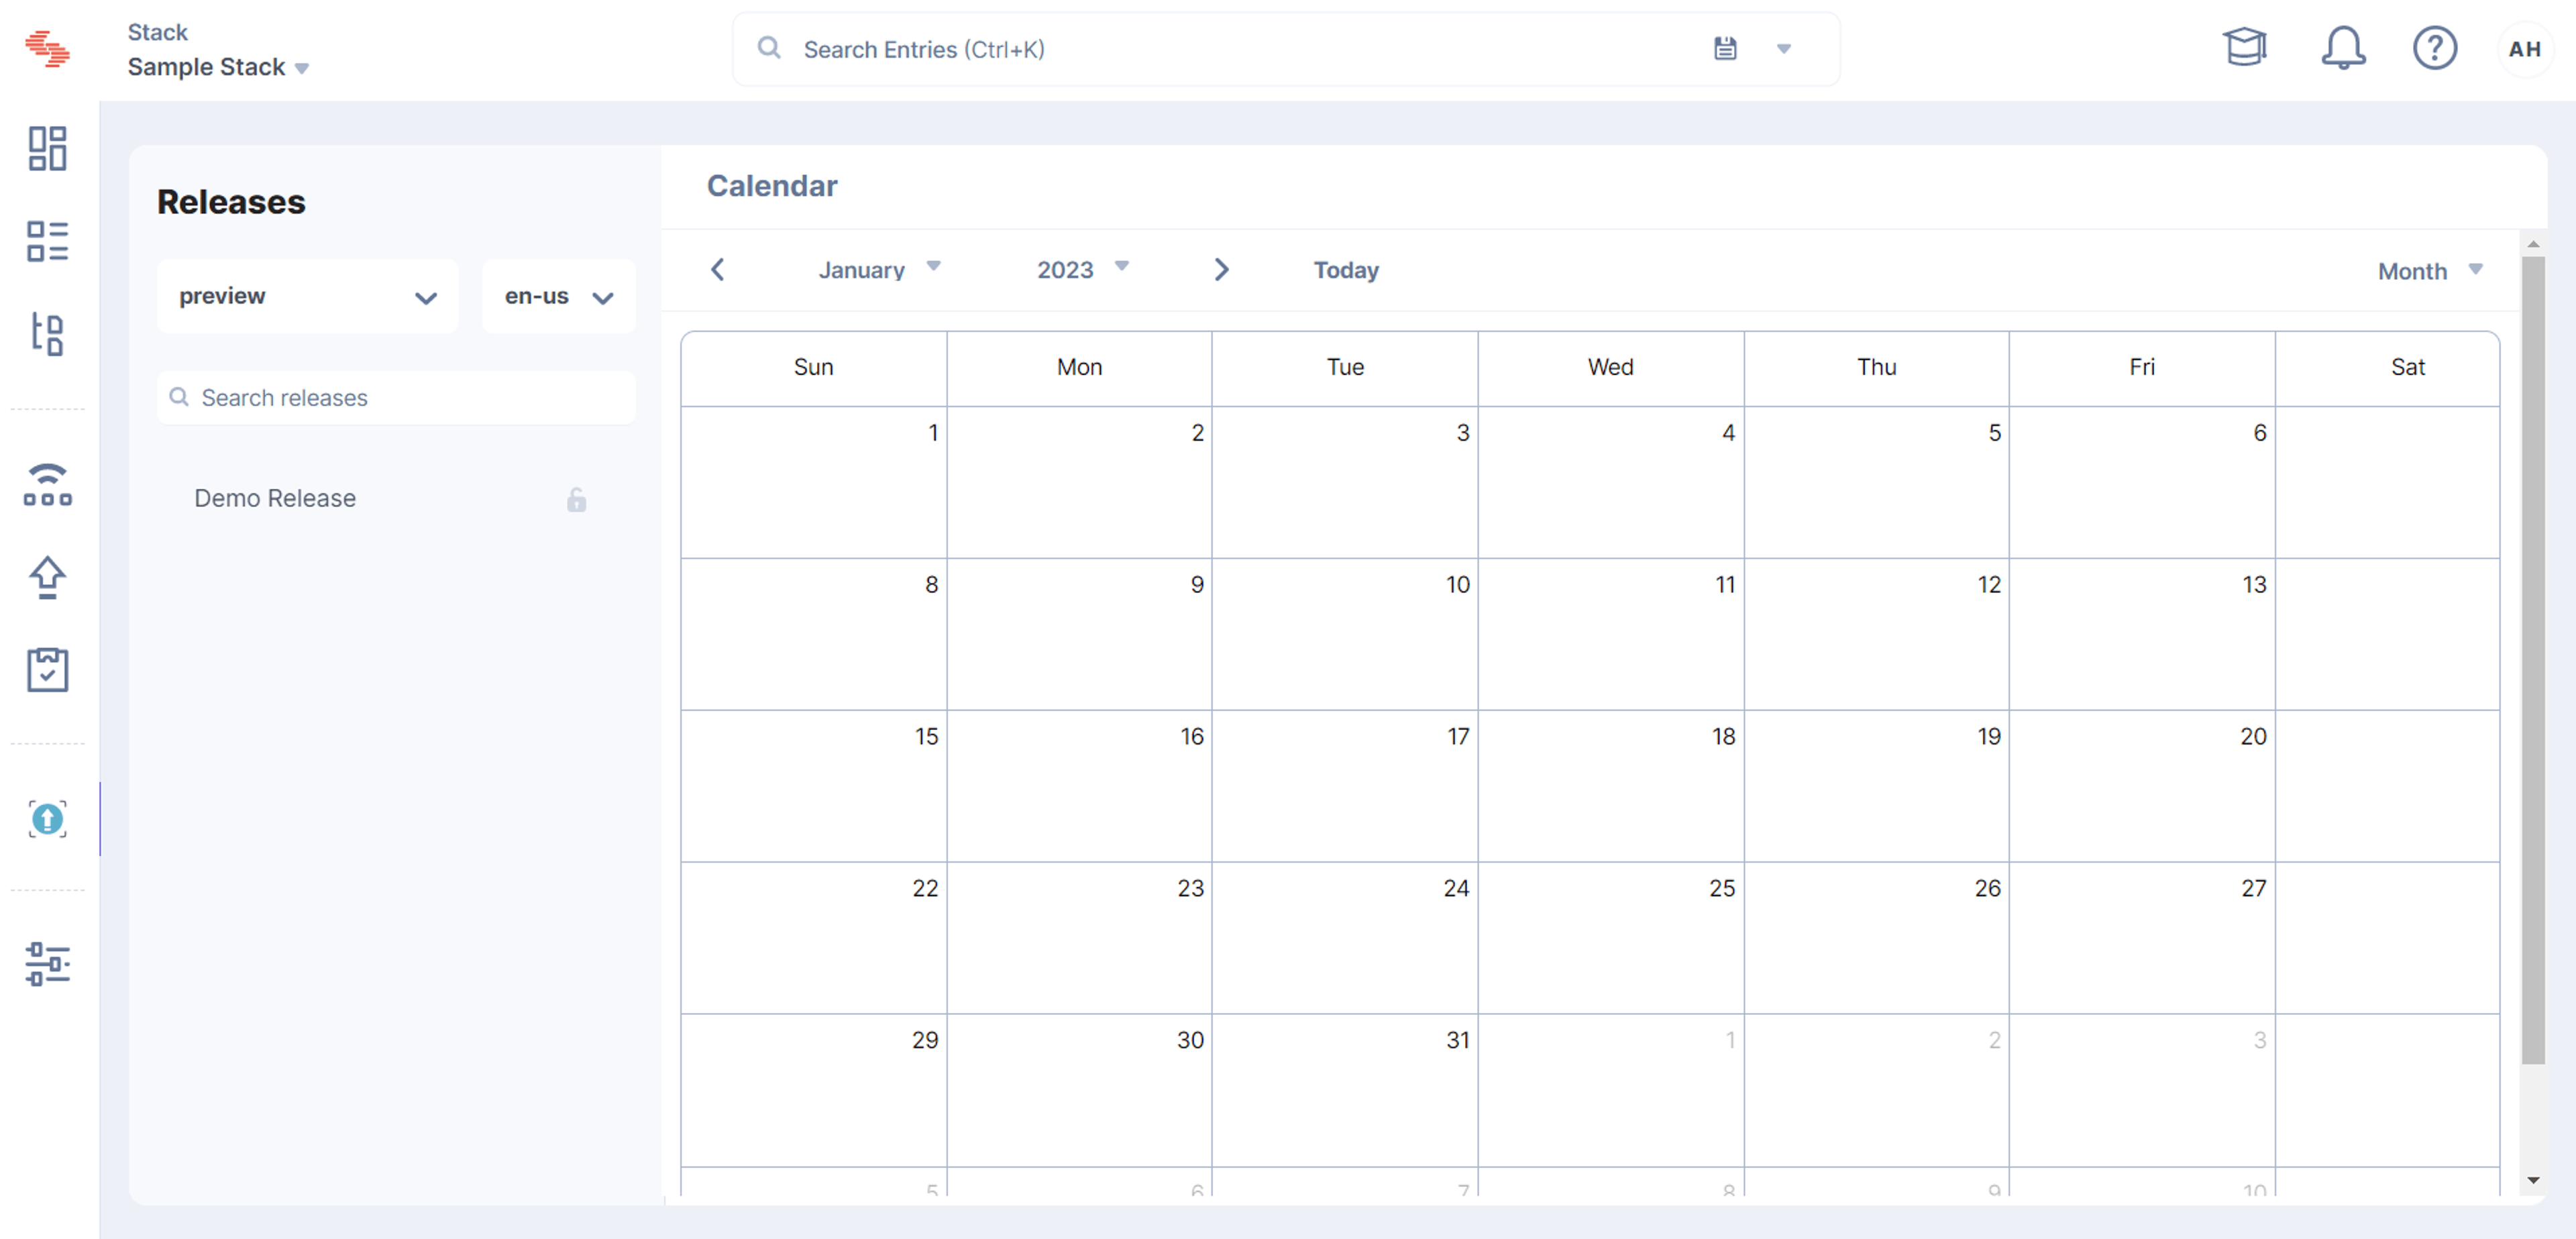This screenshot has width=2576, height=1239.
Task: Select January 31 in the calendar
Action: pyautogui.click(x=1345, y=1090)
